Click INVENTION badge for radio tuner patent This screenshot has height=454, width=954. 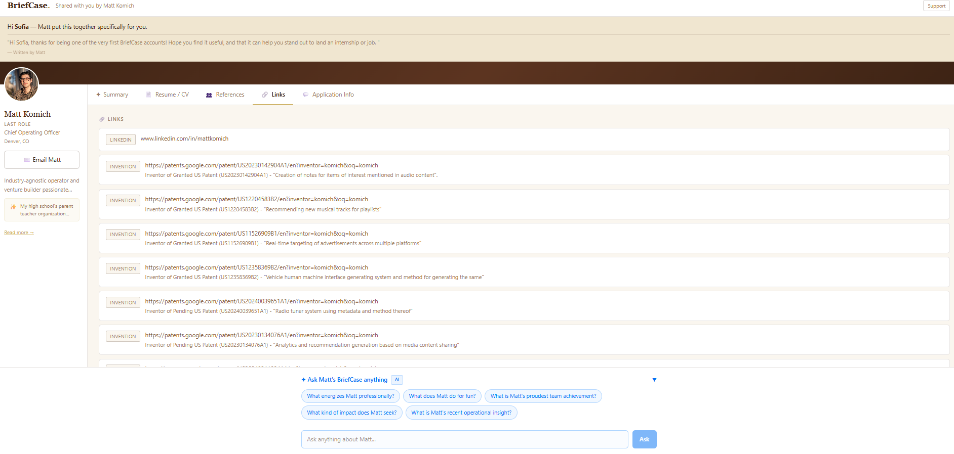(x=123, y=302)
